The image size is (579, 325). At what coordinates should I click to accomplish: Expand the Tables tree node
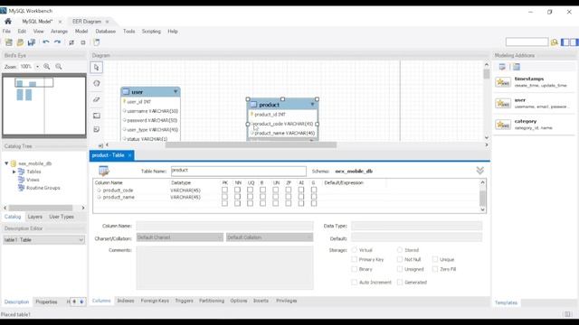click(x=14, y=172)
